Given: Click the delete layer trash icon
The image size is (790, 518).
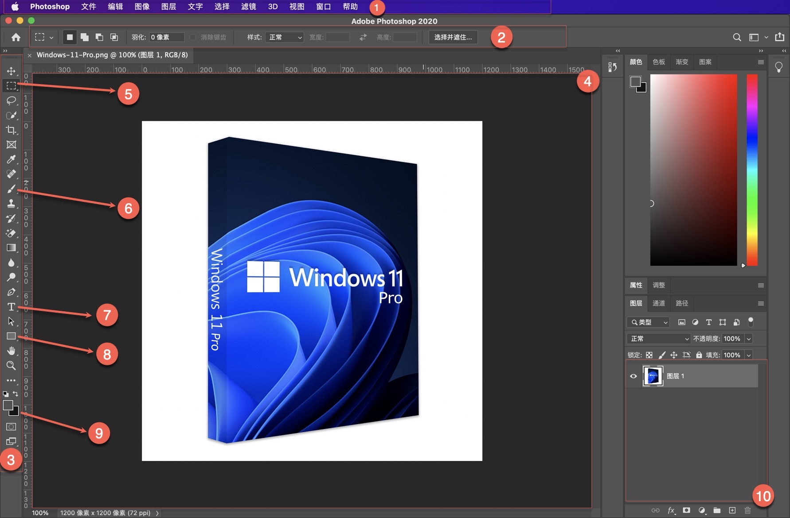Looking at the screenshot, I should [747, 510].
